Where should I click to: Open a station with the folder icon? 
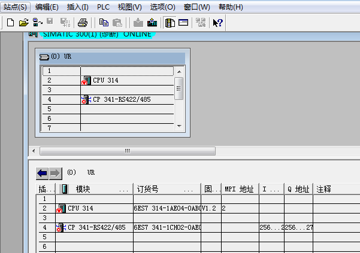click(x=23, y=23)
